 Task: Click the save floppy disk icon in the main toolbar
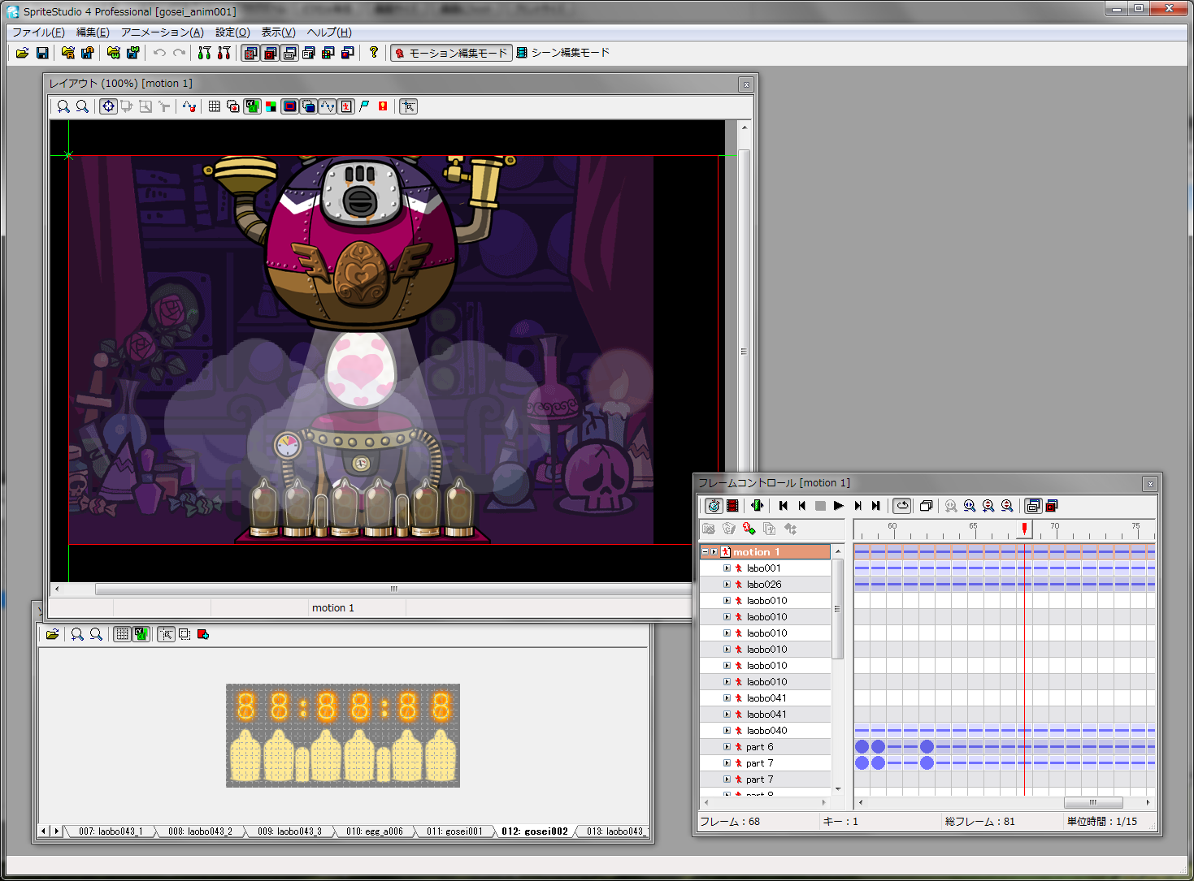click(42, 53)
